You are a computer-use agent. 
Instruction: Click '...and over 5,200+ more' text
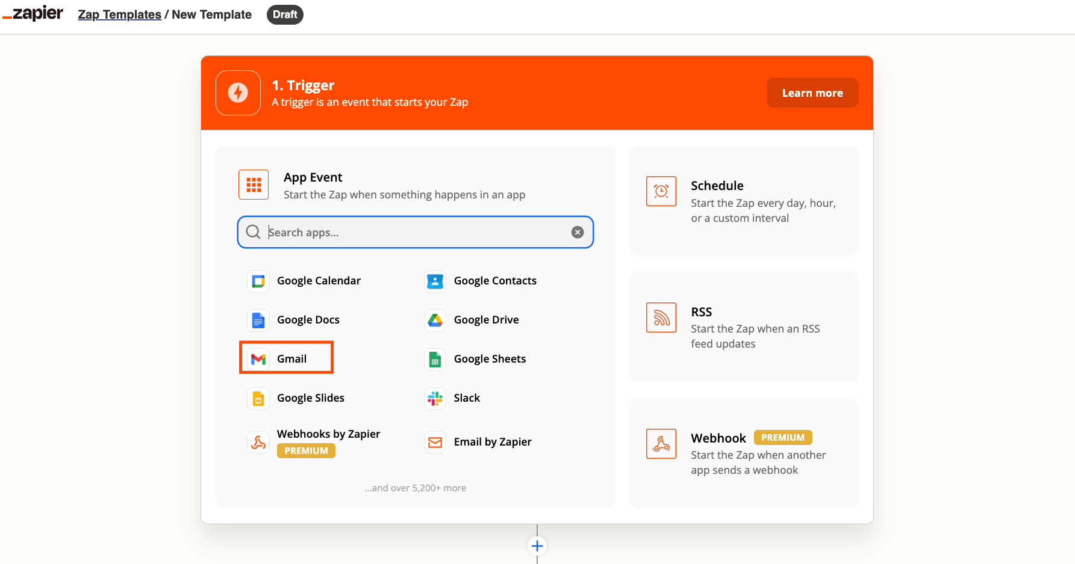(x=415, y=488)
